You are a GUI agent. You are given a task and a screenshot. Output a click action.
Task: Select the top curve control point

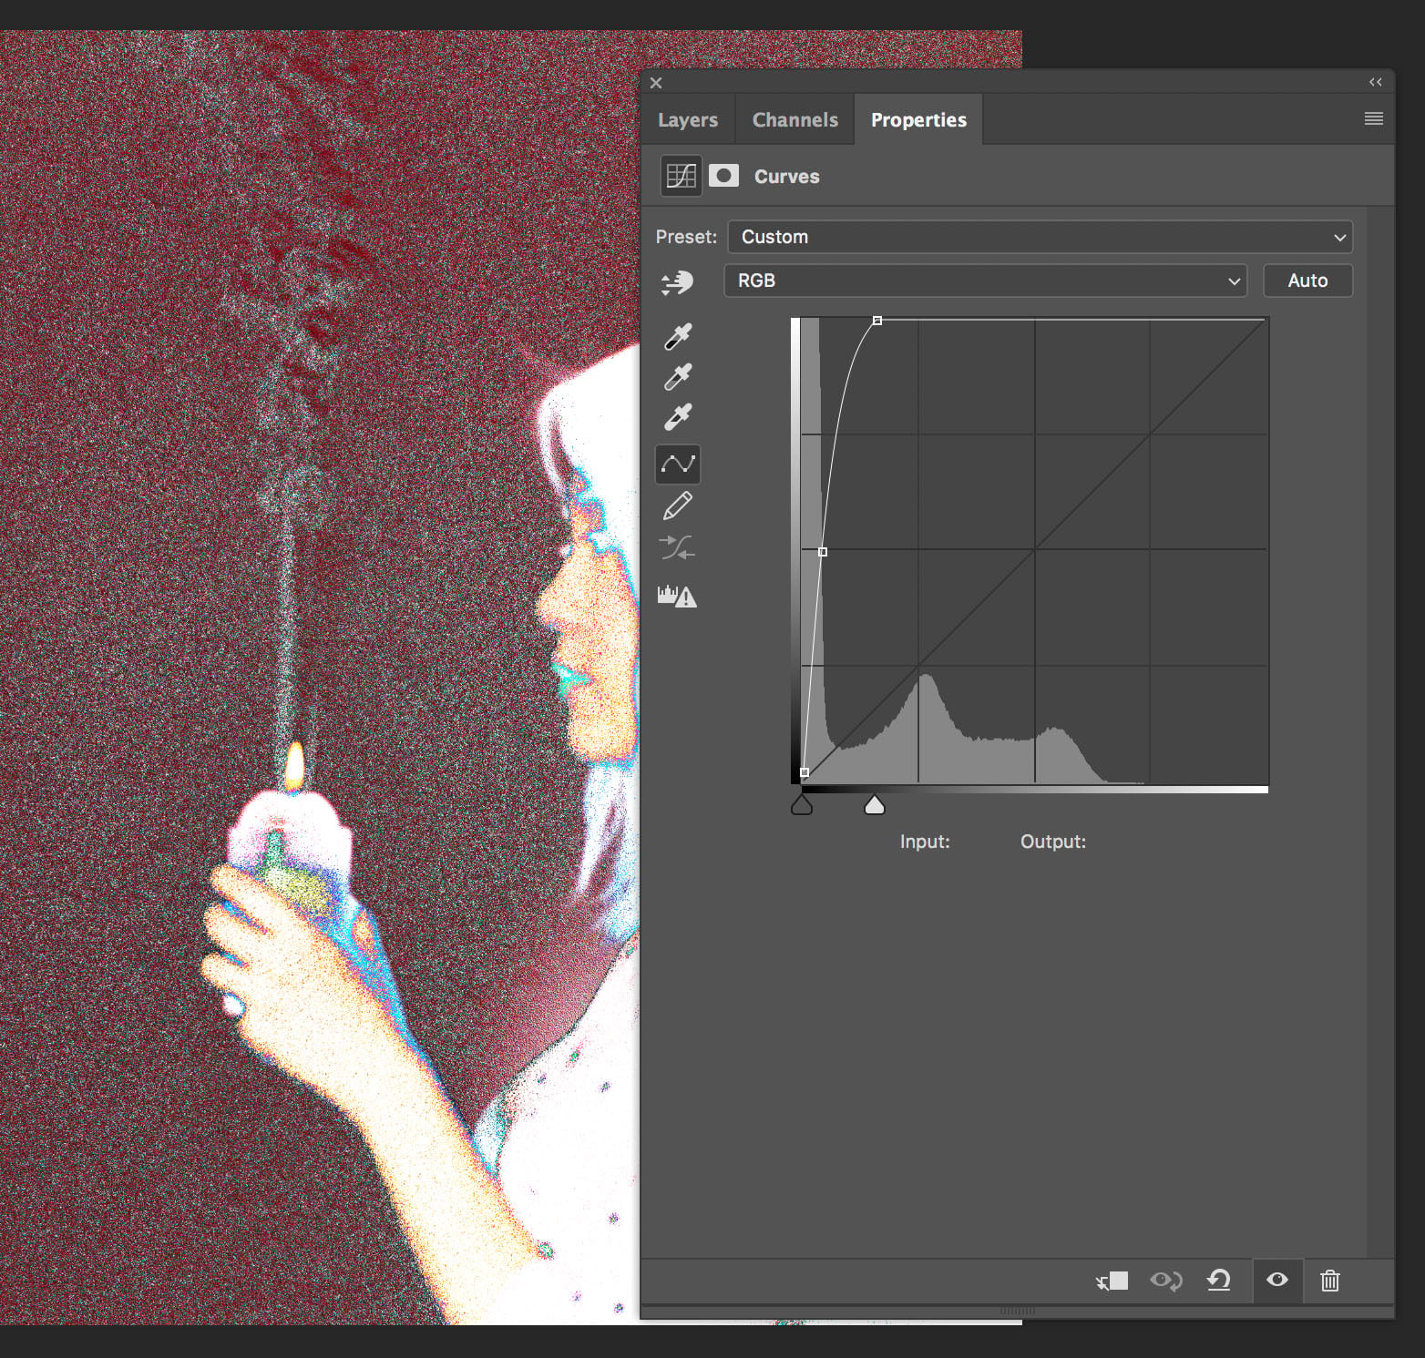click(877, 321)
